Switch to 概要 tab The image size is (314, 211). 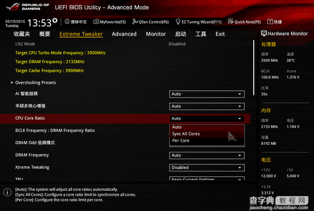point(45,34)
